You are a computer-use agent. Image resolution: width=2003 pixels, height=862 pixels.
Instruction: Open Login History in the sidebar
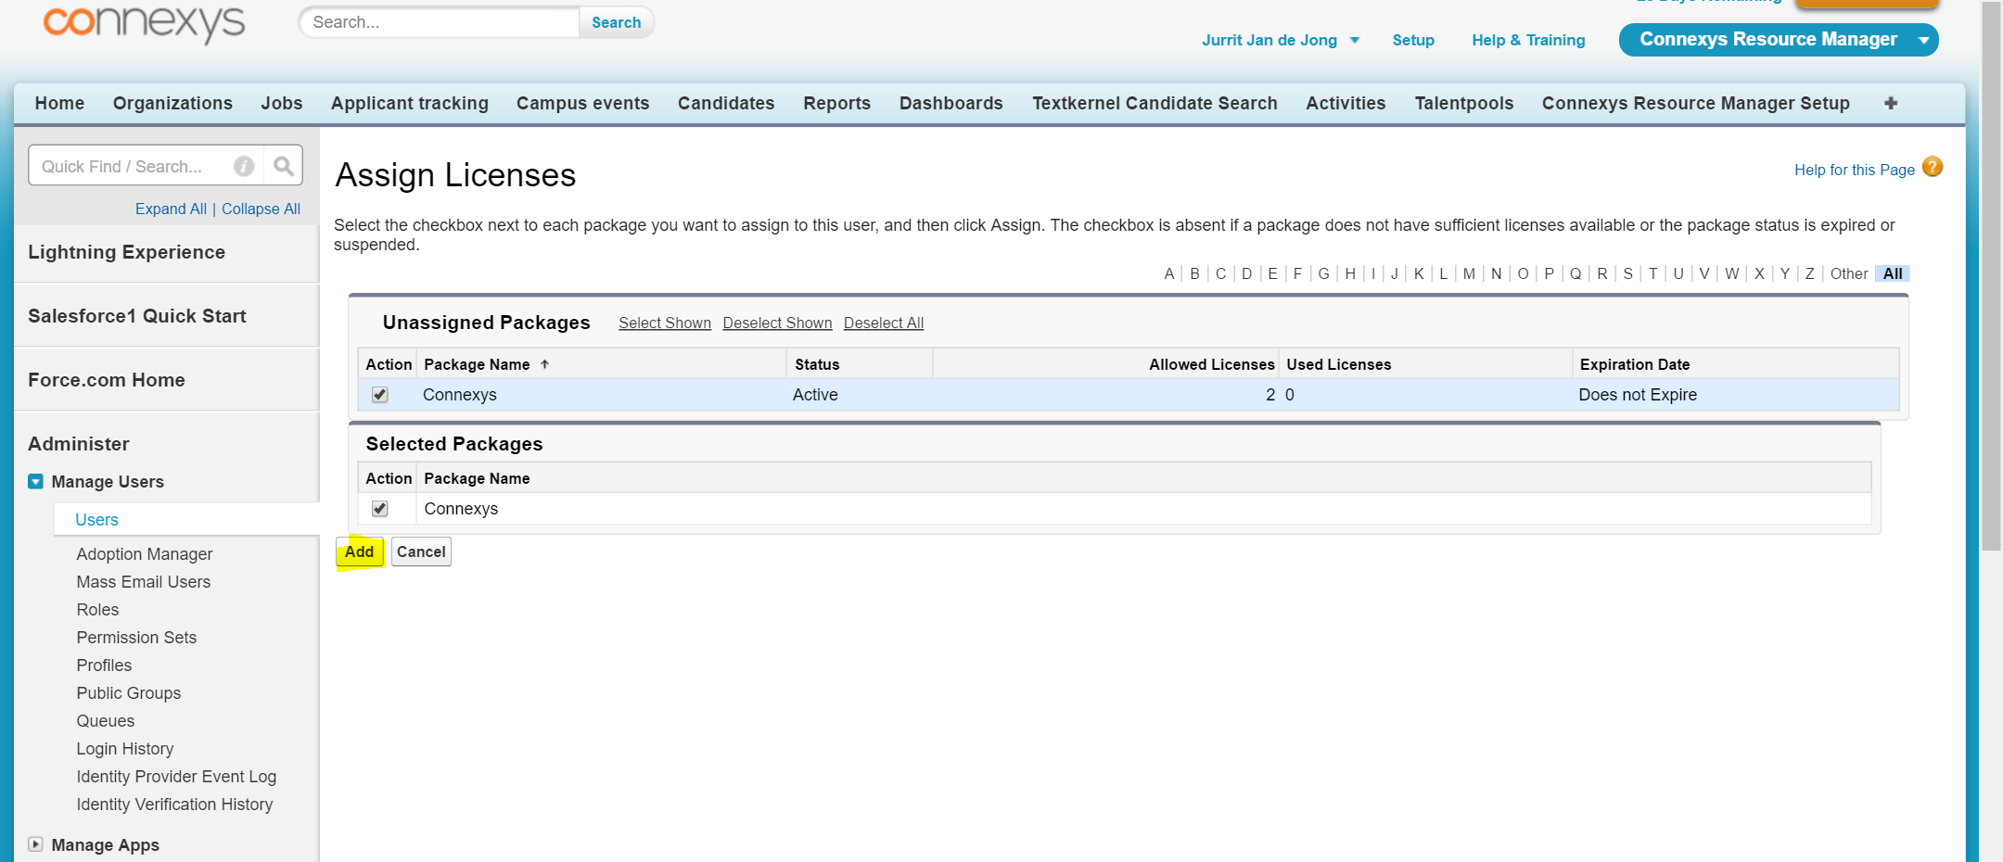click(x=125, y=749)
